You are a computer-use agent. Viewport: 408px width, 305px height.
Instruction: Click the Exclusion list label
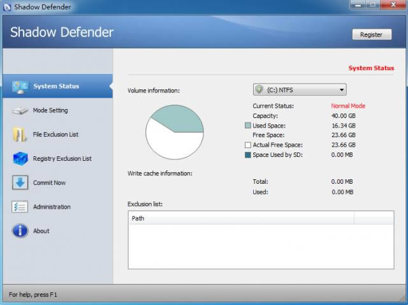(x=145, y=204)
